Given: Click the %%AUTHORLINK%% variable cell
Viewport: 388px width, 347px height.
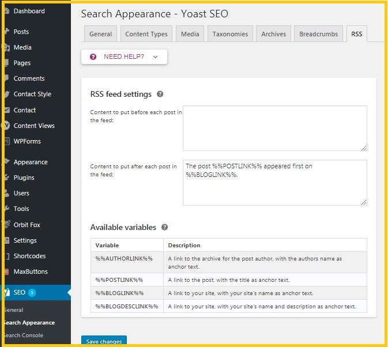Looking at the screenshot, I should [127, 262].
